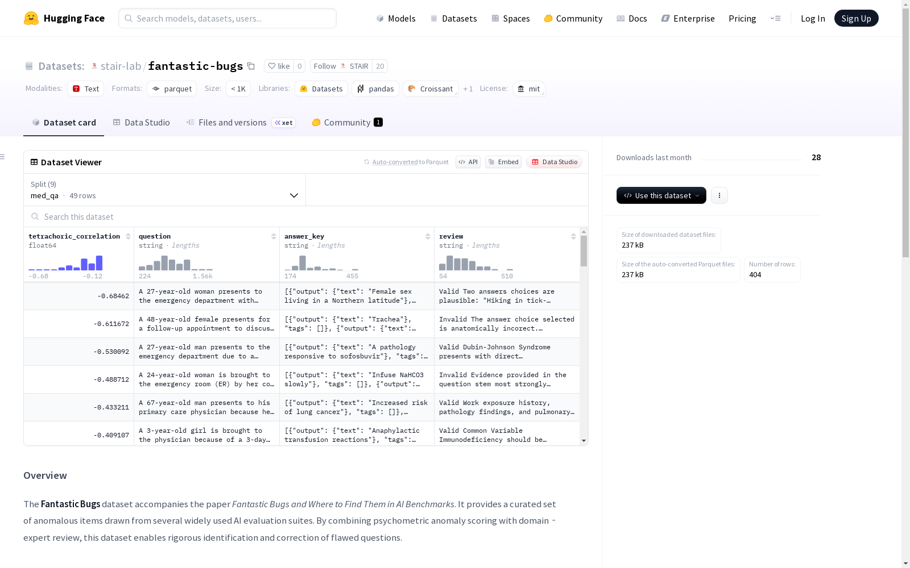The height and width of the screenshot is (568, 910).
Task: Go to Datasets in top navigation
Action: pyautogui.click(x=453, y=18)
